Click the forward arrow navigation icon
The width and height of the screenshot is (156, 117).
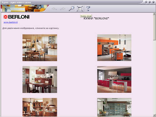[63, 9]
